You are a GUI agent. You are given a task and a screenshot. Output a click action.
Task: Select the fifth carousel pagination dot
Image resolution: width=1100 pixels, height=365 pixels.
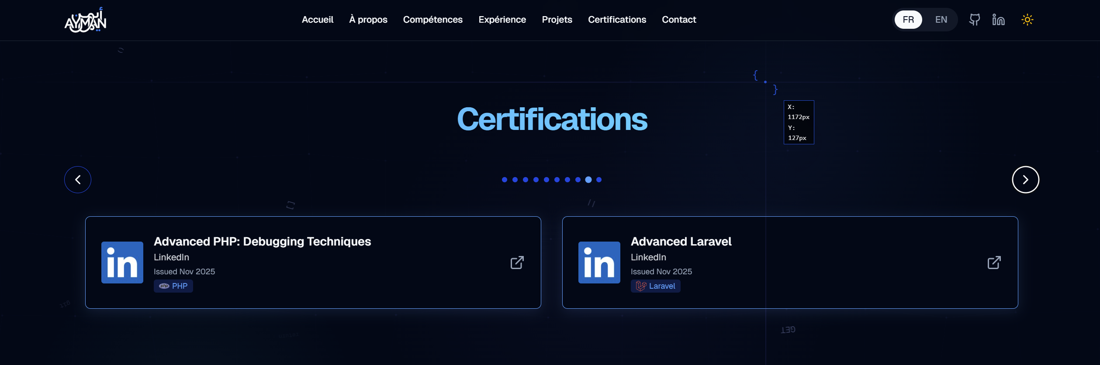pyautogui.click(x=547, y=180)
